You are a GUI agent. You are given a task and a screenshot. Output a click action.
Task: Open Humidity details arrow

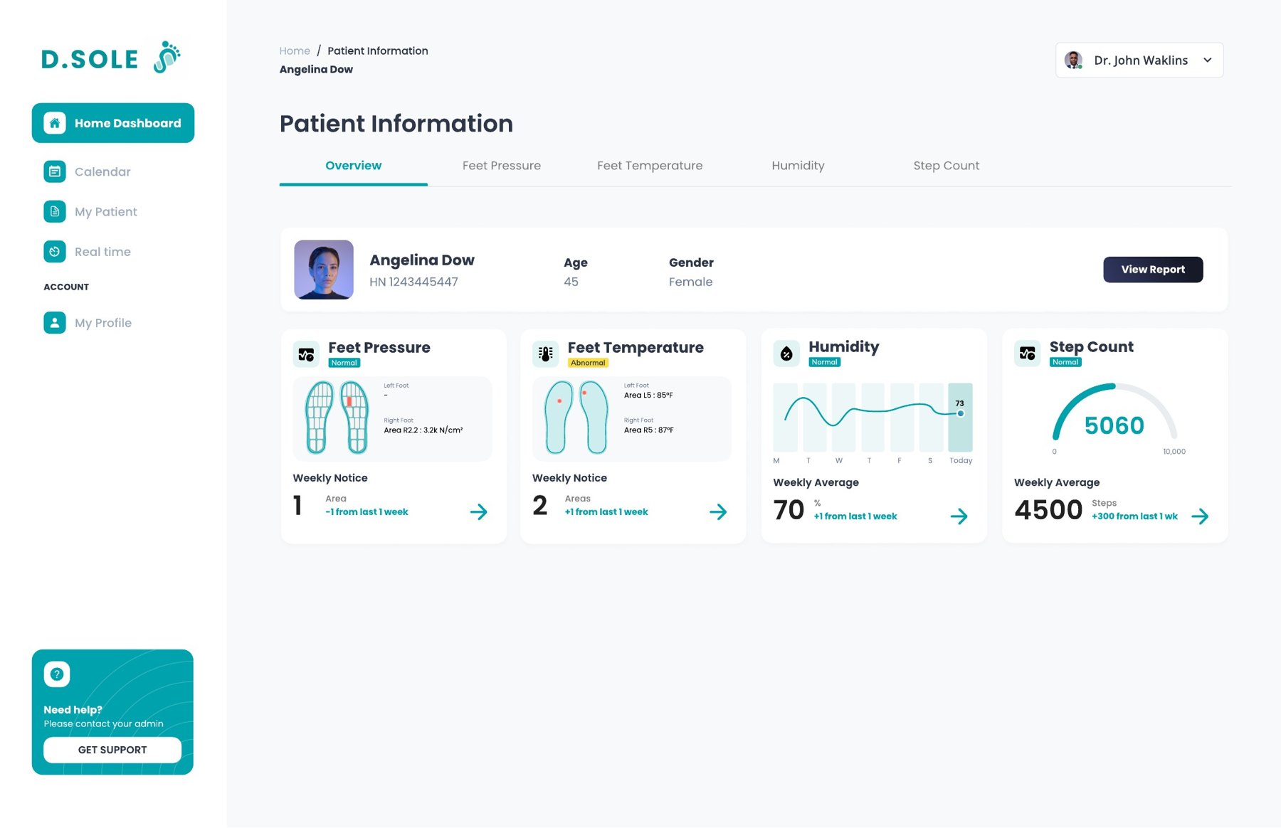pyautogui.click(x=959, y=516)
